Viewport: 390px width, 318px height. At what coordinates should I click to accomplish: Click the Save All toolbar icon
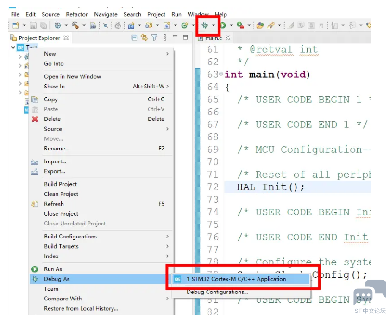coord(43,25)
